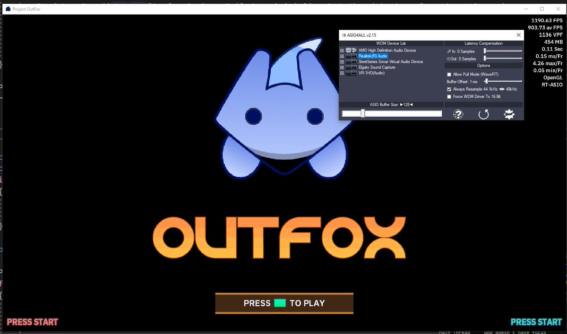The height and width of the screenshot is (334, 567).
Task: Toggle the power icon beside Realtek(R) Audio
Action: [348, 56]
